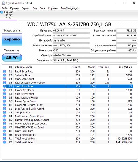The height and width of the screenshot is (162, 138).
Task: Click the Raw Values column header
Action: tap(125, 67)
